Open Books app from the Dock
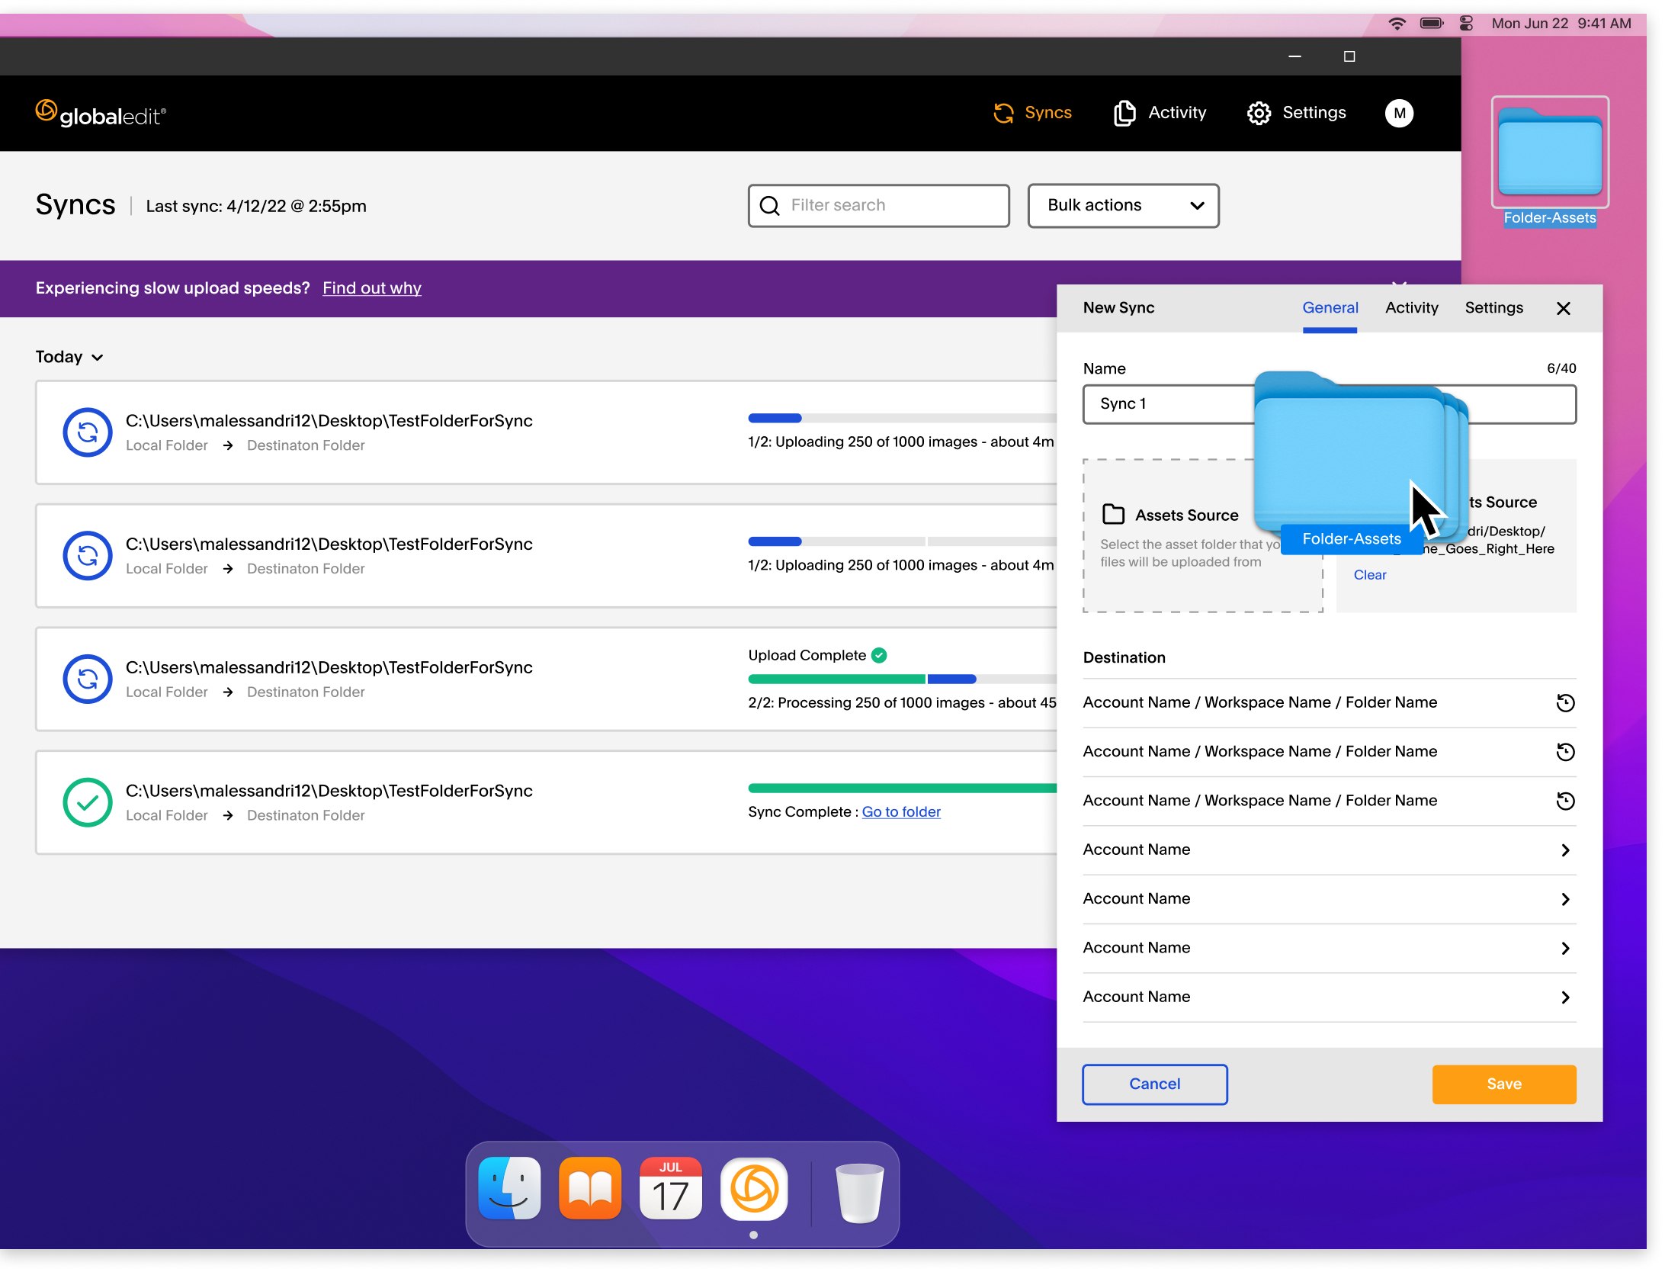1665x1272 pixels. click(590, 1189)
